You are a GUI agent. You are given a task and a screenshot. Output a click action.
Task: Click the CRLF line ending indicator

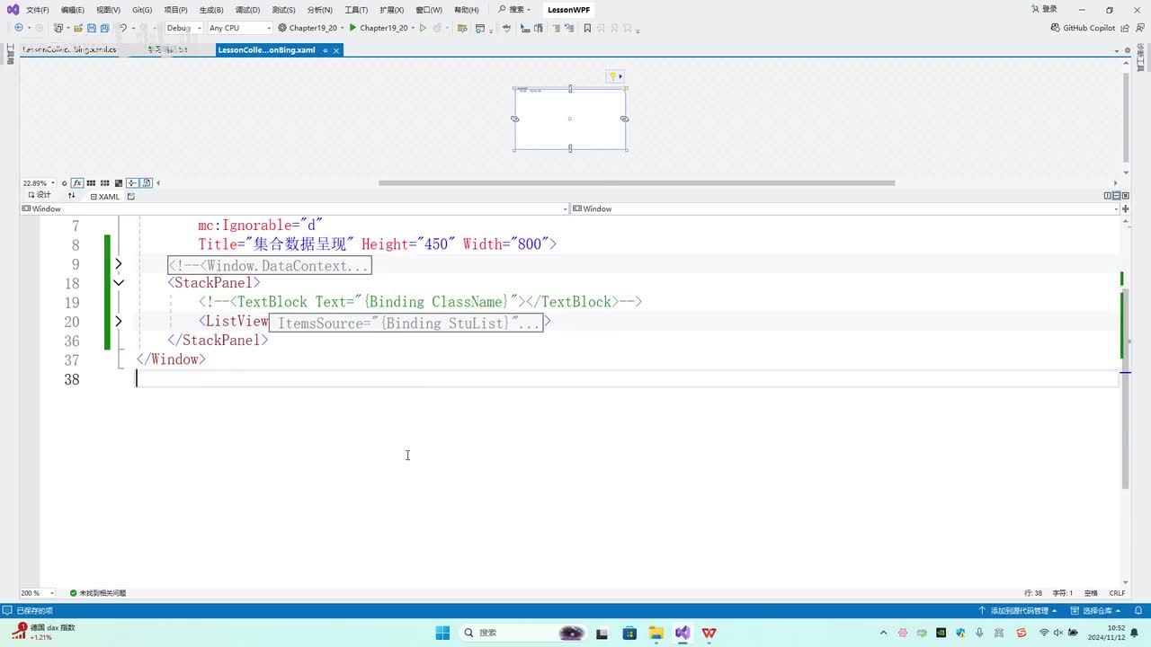1117,593
